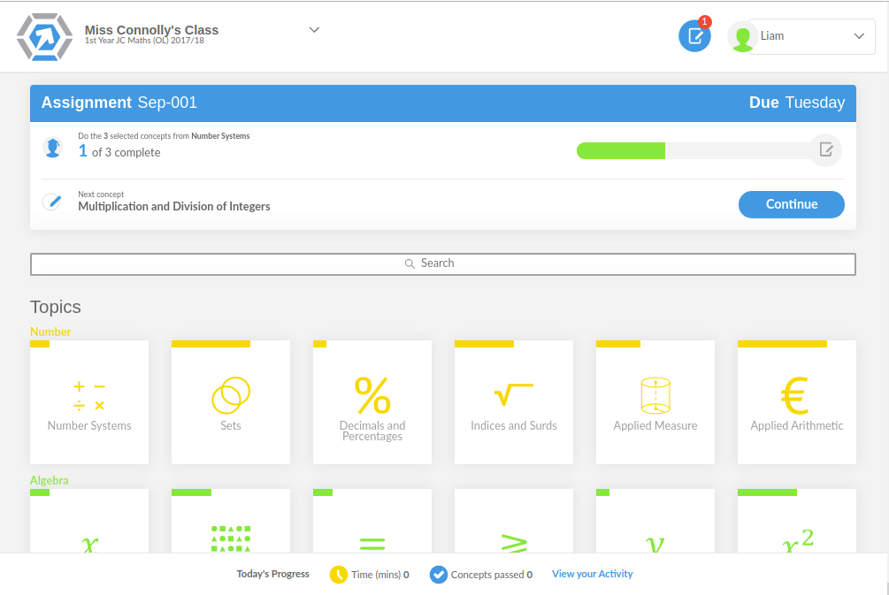Viewport: 889px width, 595px height.
Task: Open the Indices and Surds topic
Action: coord(514,403)
